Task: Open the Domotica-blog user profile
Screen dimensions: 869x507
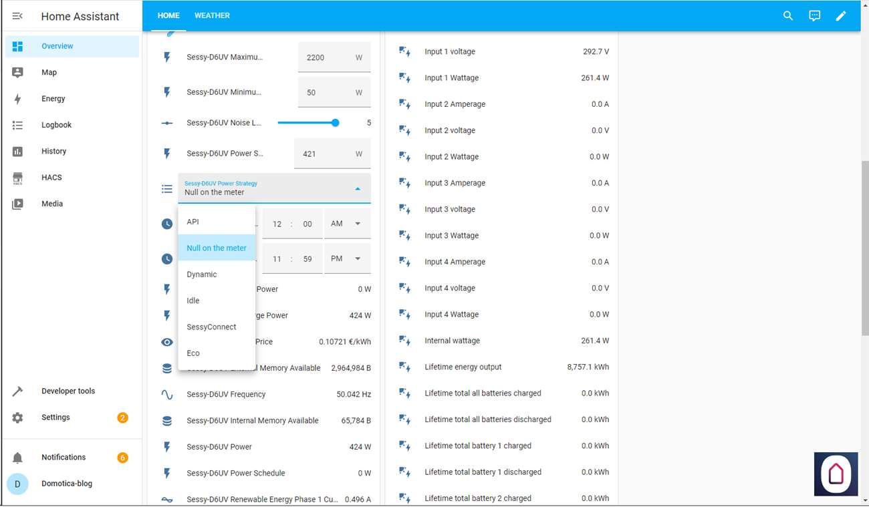Action: [x=66, y=484]
